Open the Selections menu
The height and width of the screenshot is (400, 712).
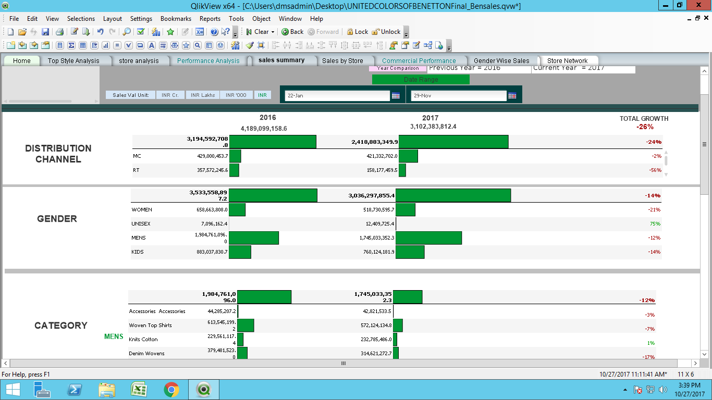pos(81,19)
